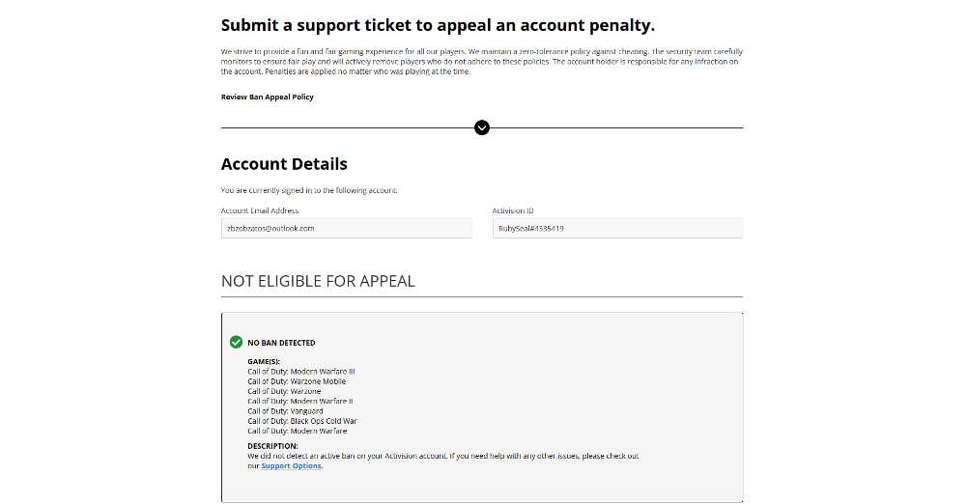The width and height of the screenshot is (966, 504).
Task: Click the Account Details heading
Action: point(284,164)
